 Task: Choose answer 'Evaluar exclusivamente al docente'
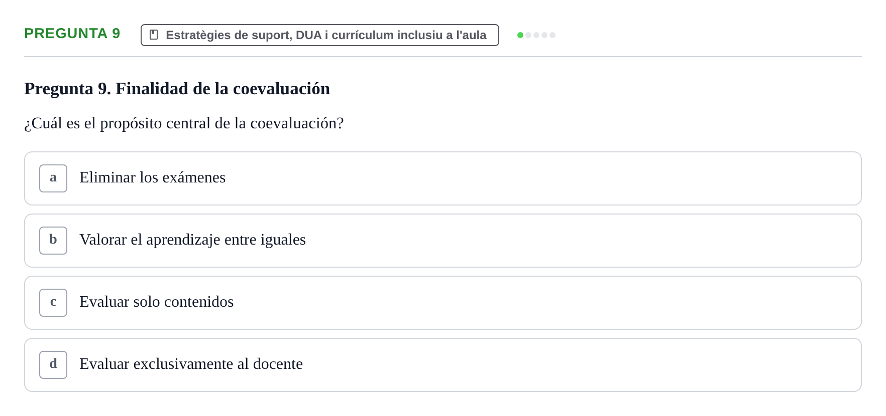point(443,365)
